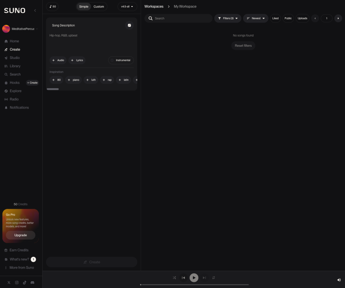
Task: Click the Upgrade button in Go Pro card
Action: tap(20, 235)
